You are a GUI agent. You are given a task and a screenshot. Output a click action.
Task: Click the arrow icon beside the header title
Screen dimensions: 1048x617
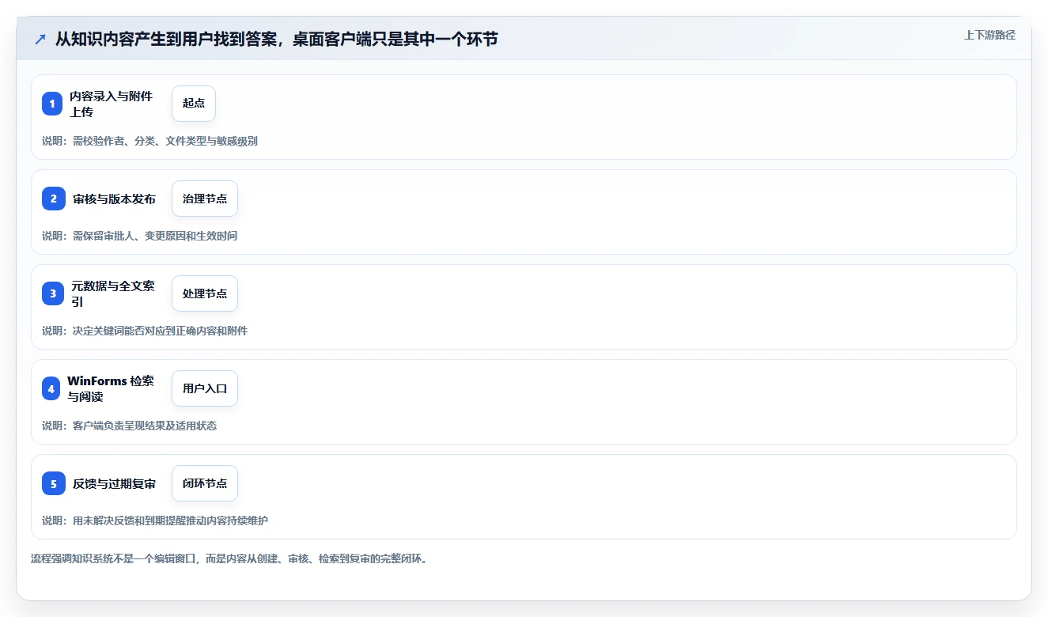(40, 39)
